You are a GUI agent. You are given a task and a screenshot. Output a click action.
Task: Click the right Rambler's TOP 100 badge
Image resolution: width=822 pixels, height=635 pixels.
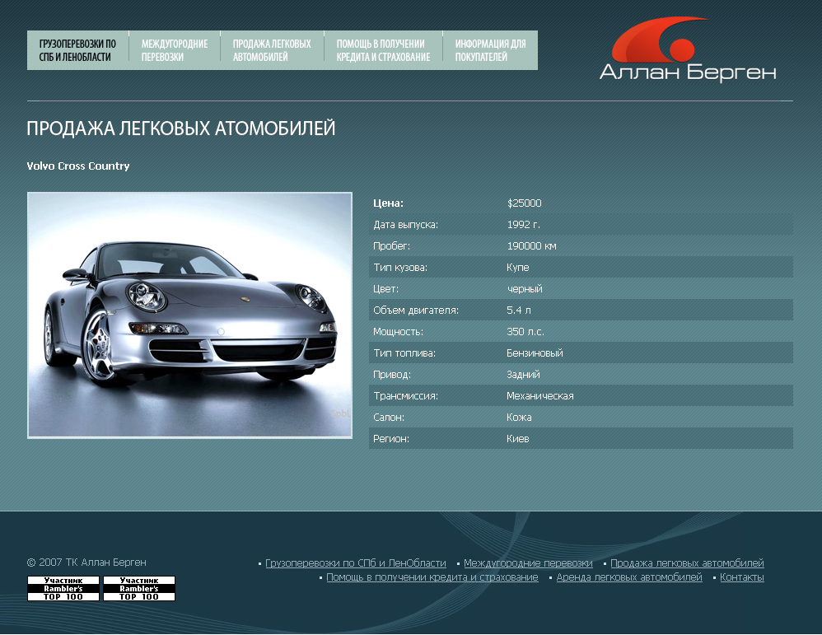coord(138,587)
